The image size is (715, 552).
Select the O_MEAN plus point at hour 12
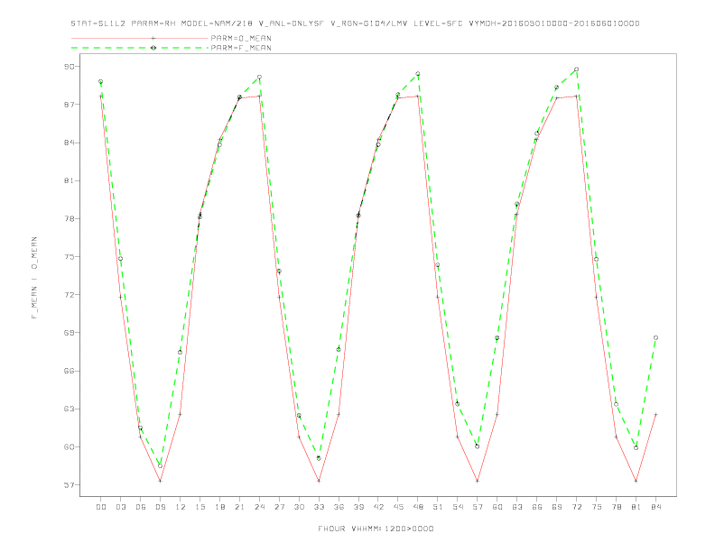point(181,414)
